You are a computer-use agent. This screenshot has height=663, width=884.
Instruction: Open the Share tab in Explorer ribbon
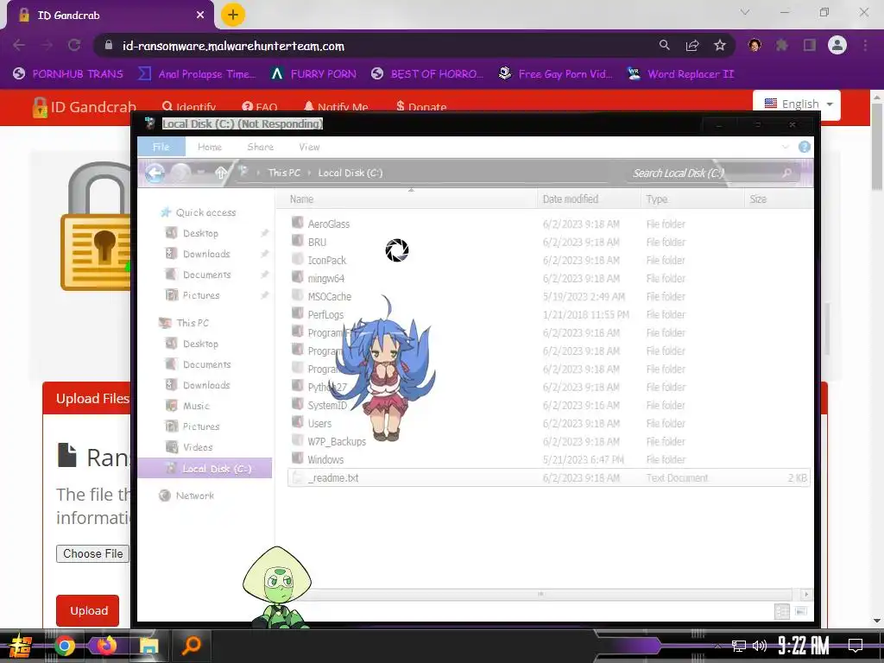click(x=260, y=147)
